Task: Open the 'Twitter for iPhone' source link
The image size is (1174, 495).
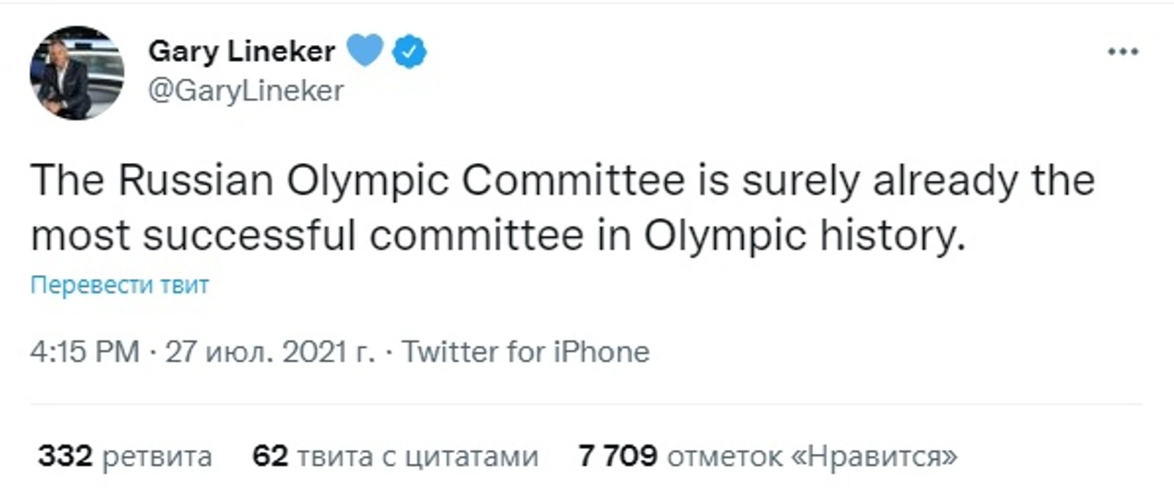Action: point(525,352)
